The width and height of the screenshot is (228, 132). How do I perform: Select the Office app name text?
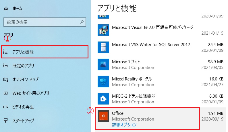coord(118,113)
